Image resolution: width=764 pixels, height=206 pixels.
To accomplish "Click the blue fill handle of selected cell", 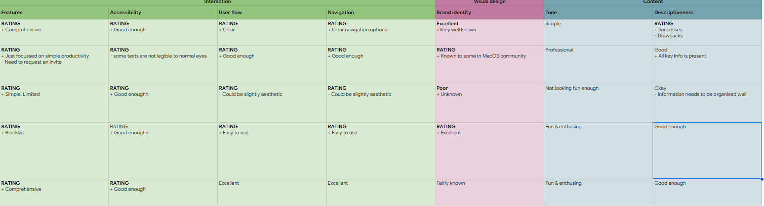I will 761,179.
